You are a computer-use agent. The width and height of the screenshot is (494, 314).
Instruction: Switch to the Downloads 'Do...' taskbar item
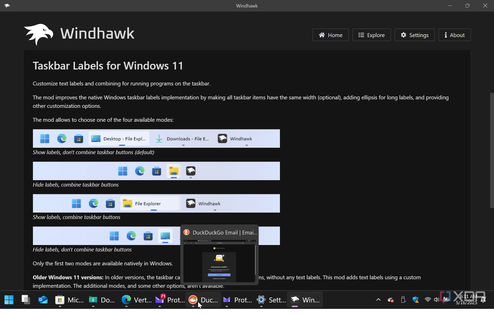click(102, 300)
